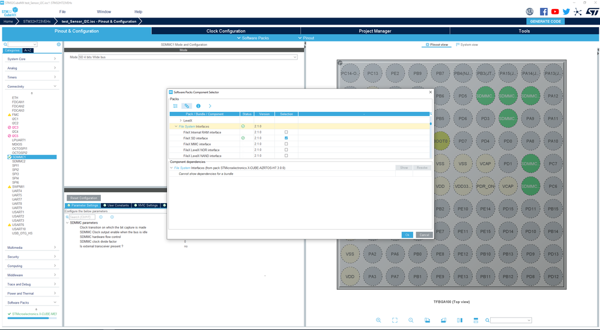
Task: Click the Reset Configuration button
Action: pos(84,198)
